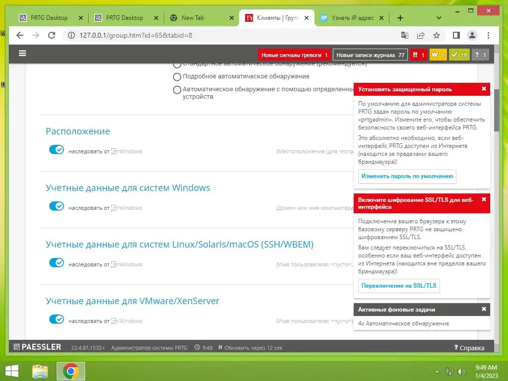Dismiss SSL/TLS encryption notification
The image size is (508, 381).
pos(484,199)
